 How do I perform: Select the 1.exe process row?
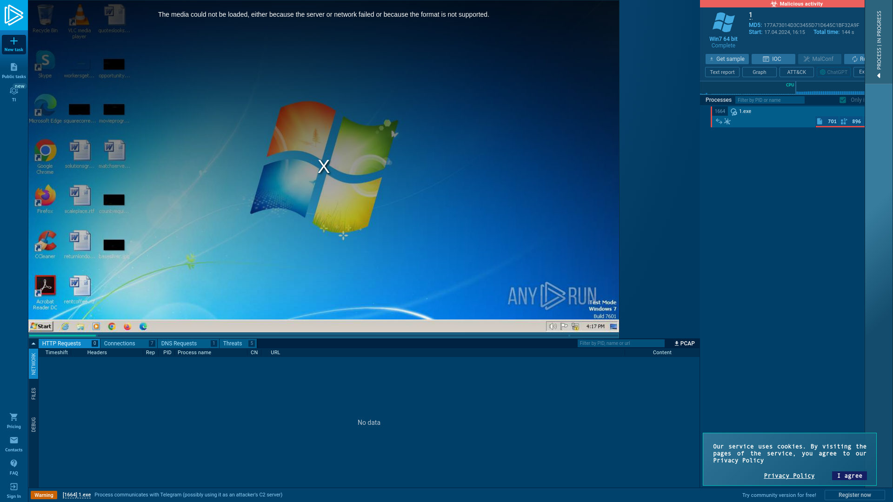pos(788,116)
